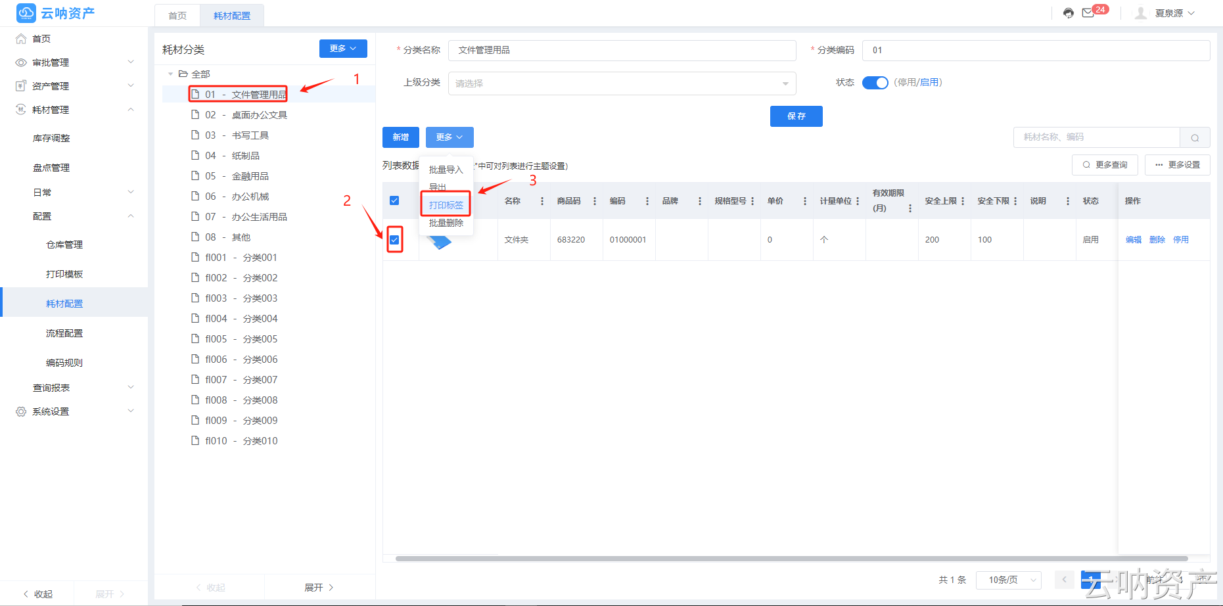This screenshot has height=606, width=1223.
Task: Click the 停用 link in 文件夹 row
Action: coord(1181,240)
